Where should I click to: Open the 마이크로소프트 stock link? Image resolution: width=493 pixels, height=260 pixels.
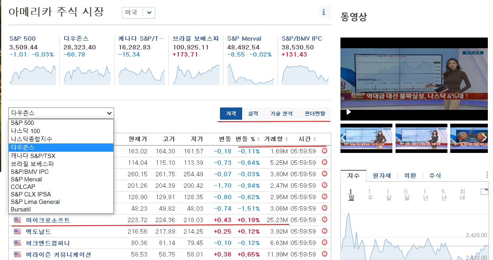coord(48,220)
